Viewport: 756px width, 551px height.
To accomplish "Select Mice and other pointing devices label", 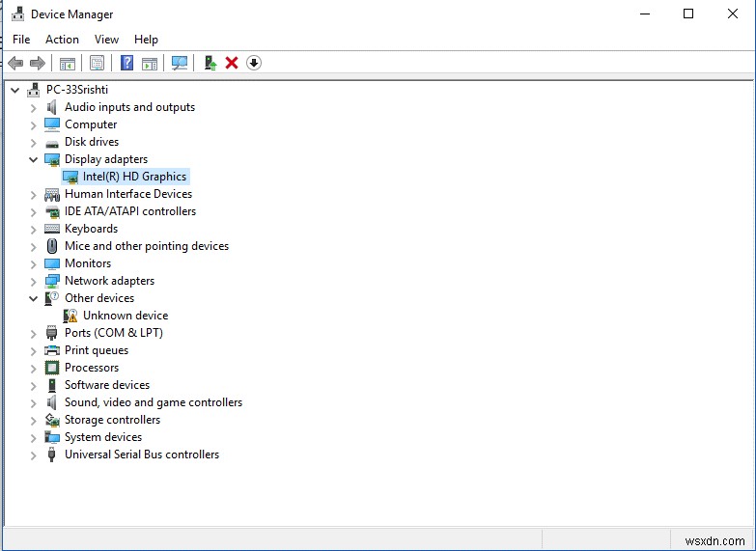I will click(147, 246).
